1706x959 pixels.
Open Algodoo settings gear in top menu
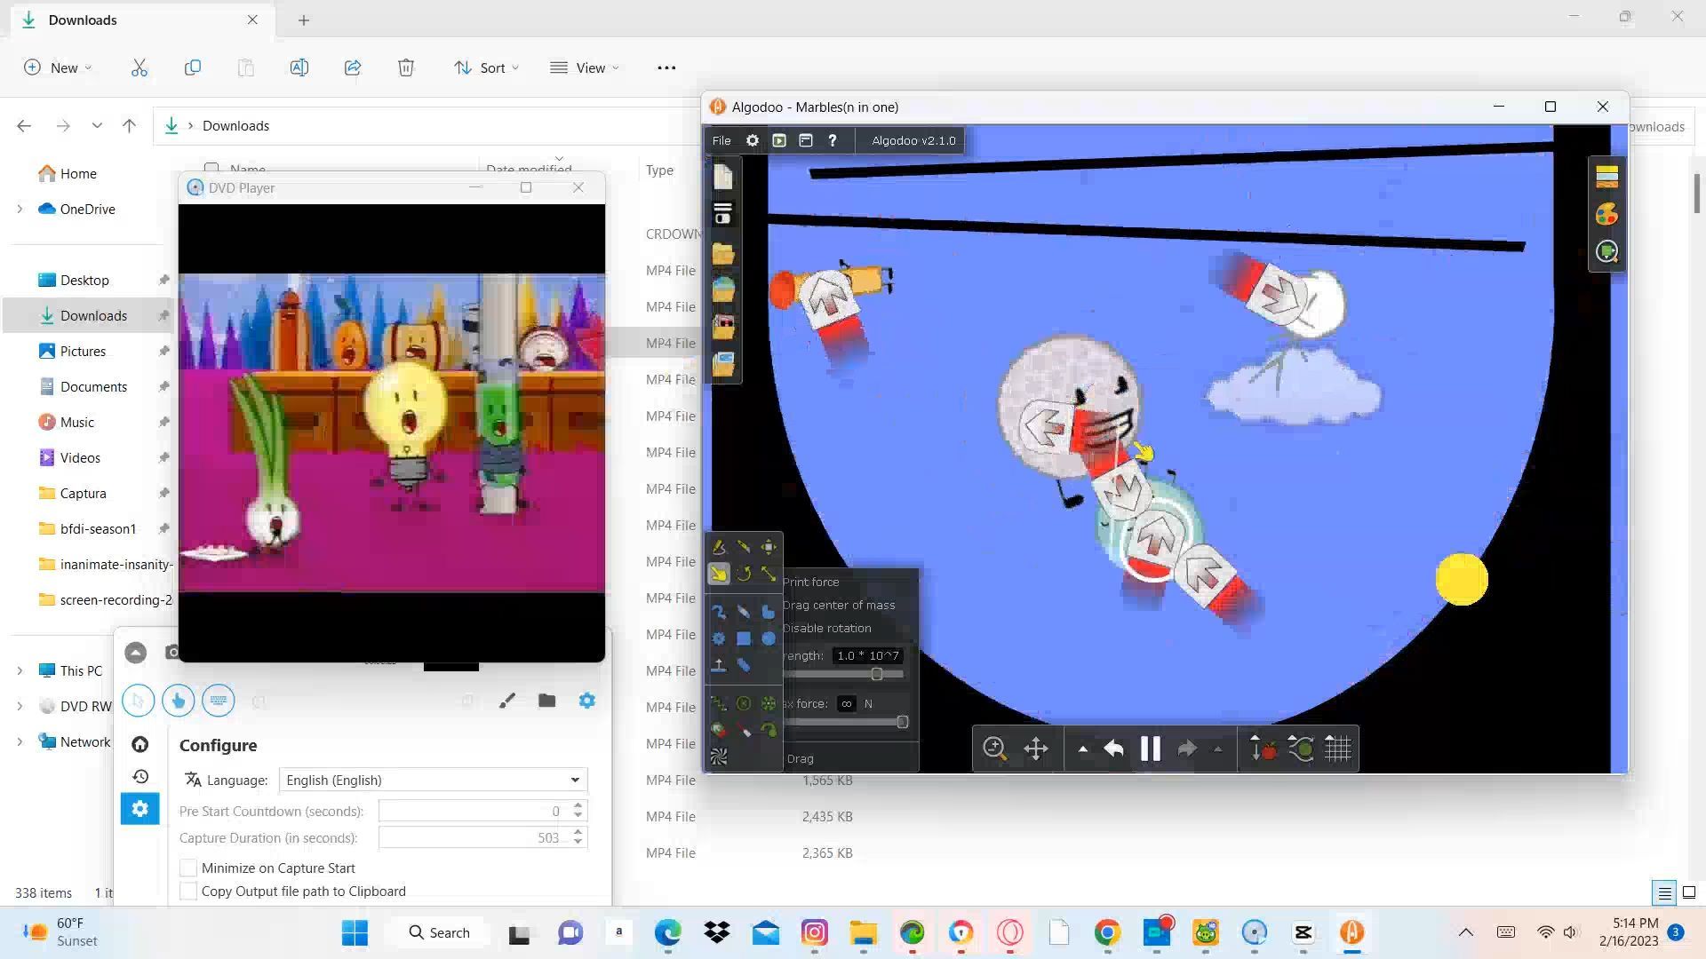coord(753,140)
